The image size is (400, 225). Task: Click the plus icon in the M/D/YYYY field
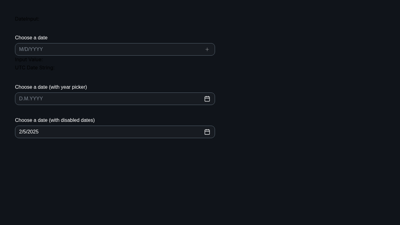coord(207,49)
